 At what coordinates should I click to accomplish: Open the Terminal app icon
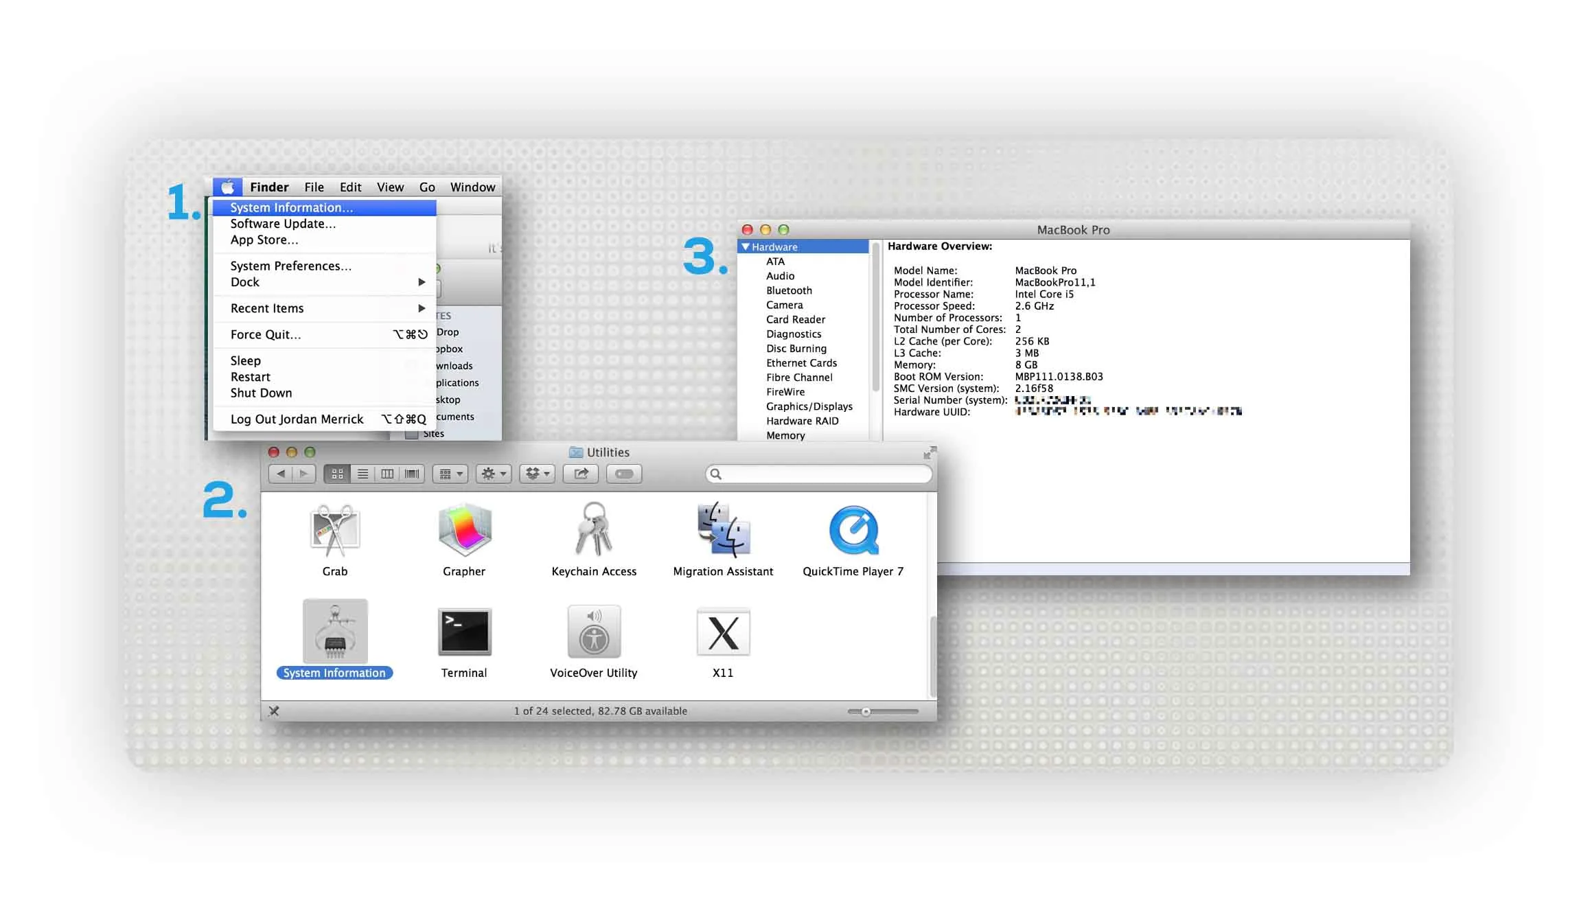click(x=464, y=632)
